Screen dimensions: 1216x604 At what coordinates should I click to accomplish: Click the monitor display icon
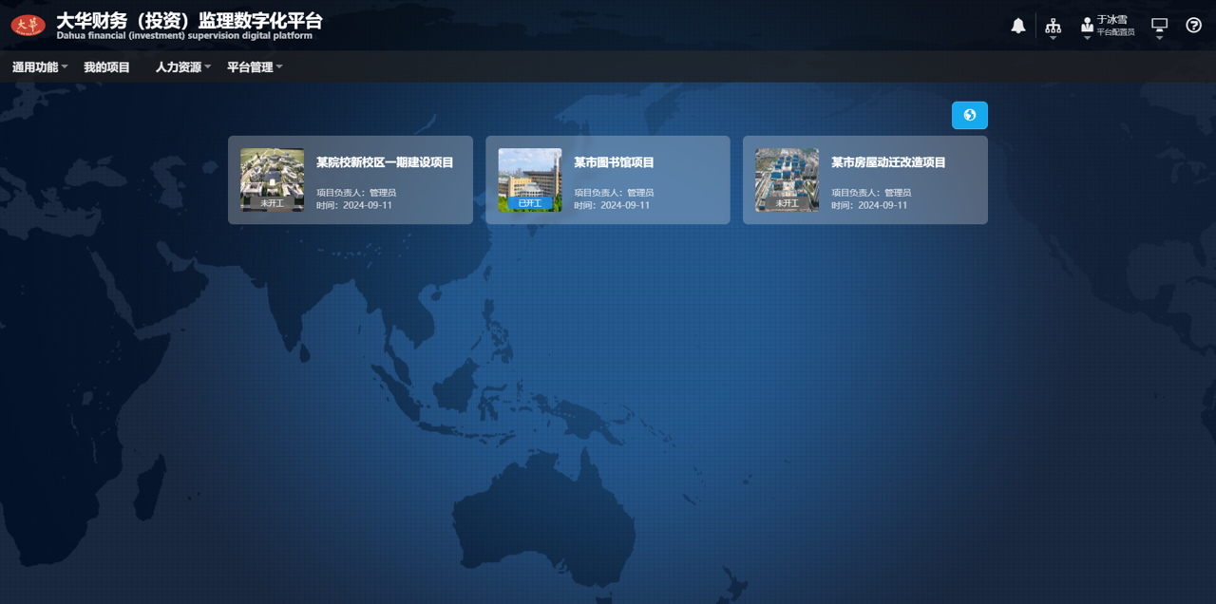coord(1159,26)
